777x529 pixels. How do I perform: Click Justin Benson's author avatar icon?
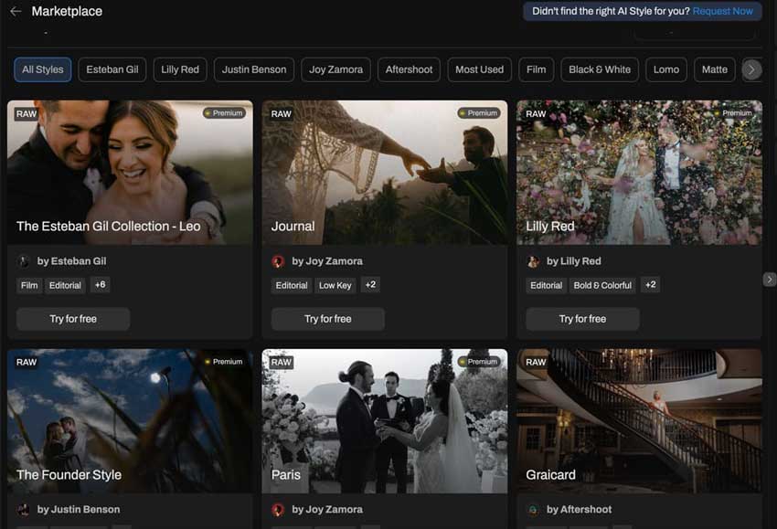coord(24,510)
